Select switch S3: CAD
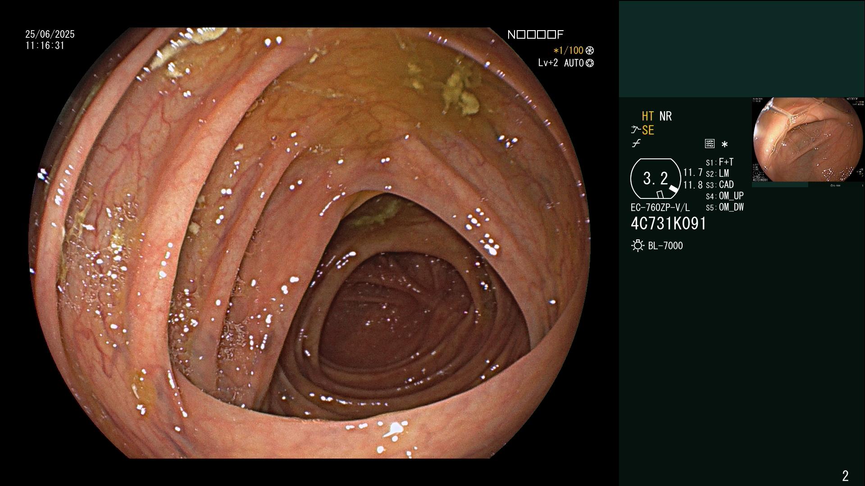Viewport: 865px width, 486px height. point(720,184)
